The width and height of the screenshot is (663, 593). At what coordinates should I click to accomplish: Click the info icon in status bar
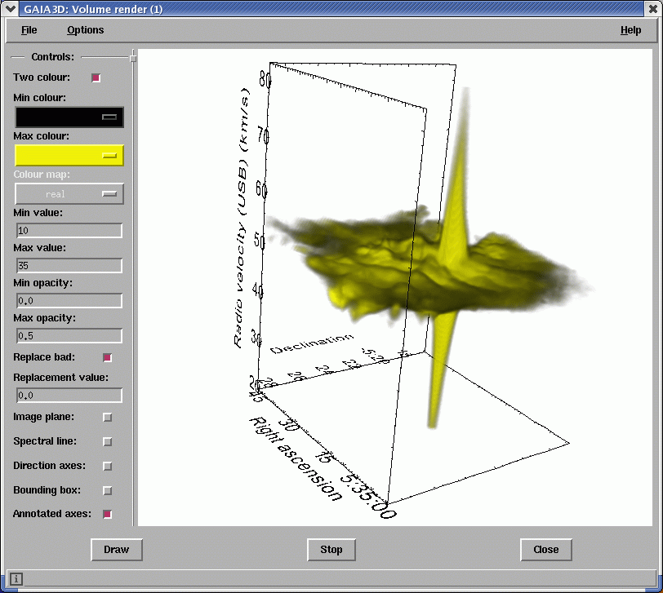coord(16,578)
